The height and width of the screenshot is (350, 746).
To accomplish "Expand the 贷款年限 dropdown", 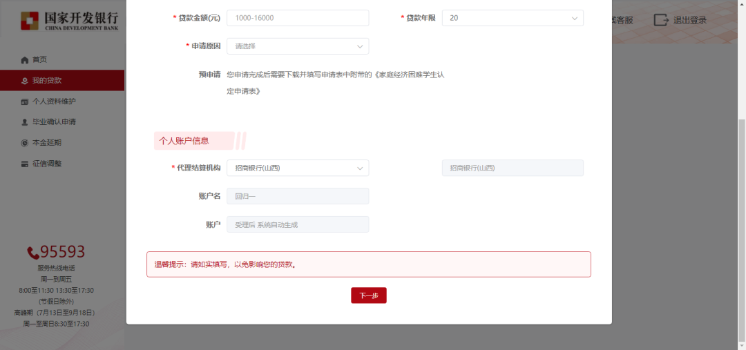I will 512,18.
